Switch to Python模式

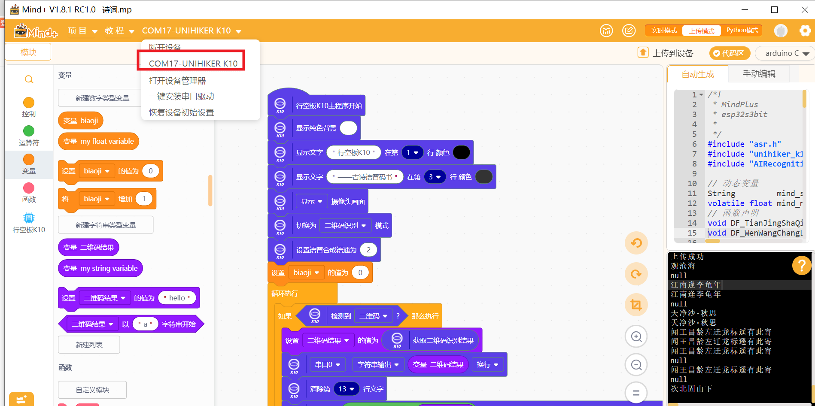click(742, 30)
